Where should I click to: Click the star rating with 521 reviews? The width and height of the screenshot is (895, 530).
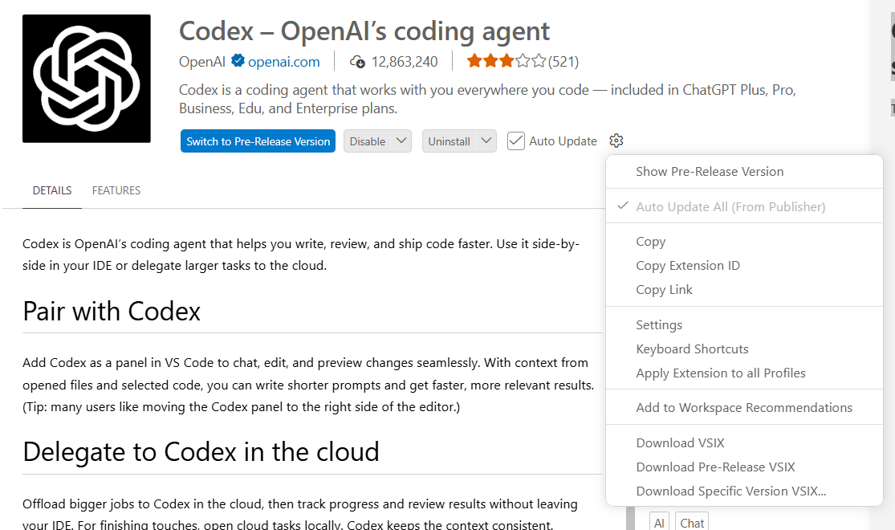pos(523,61)
